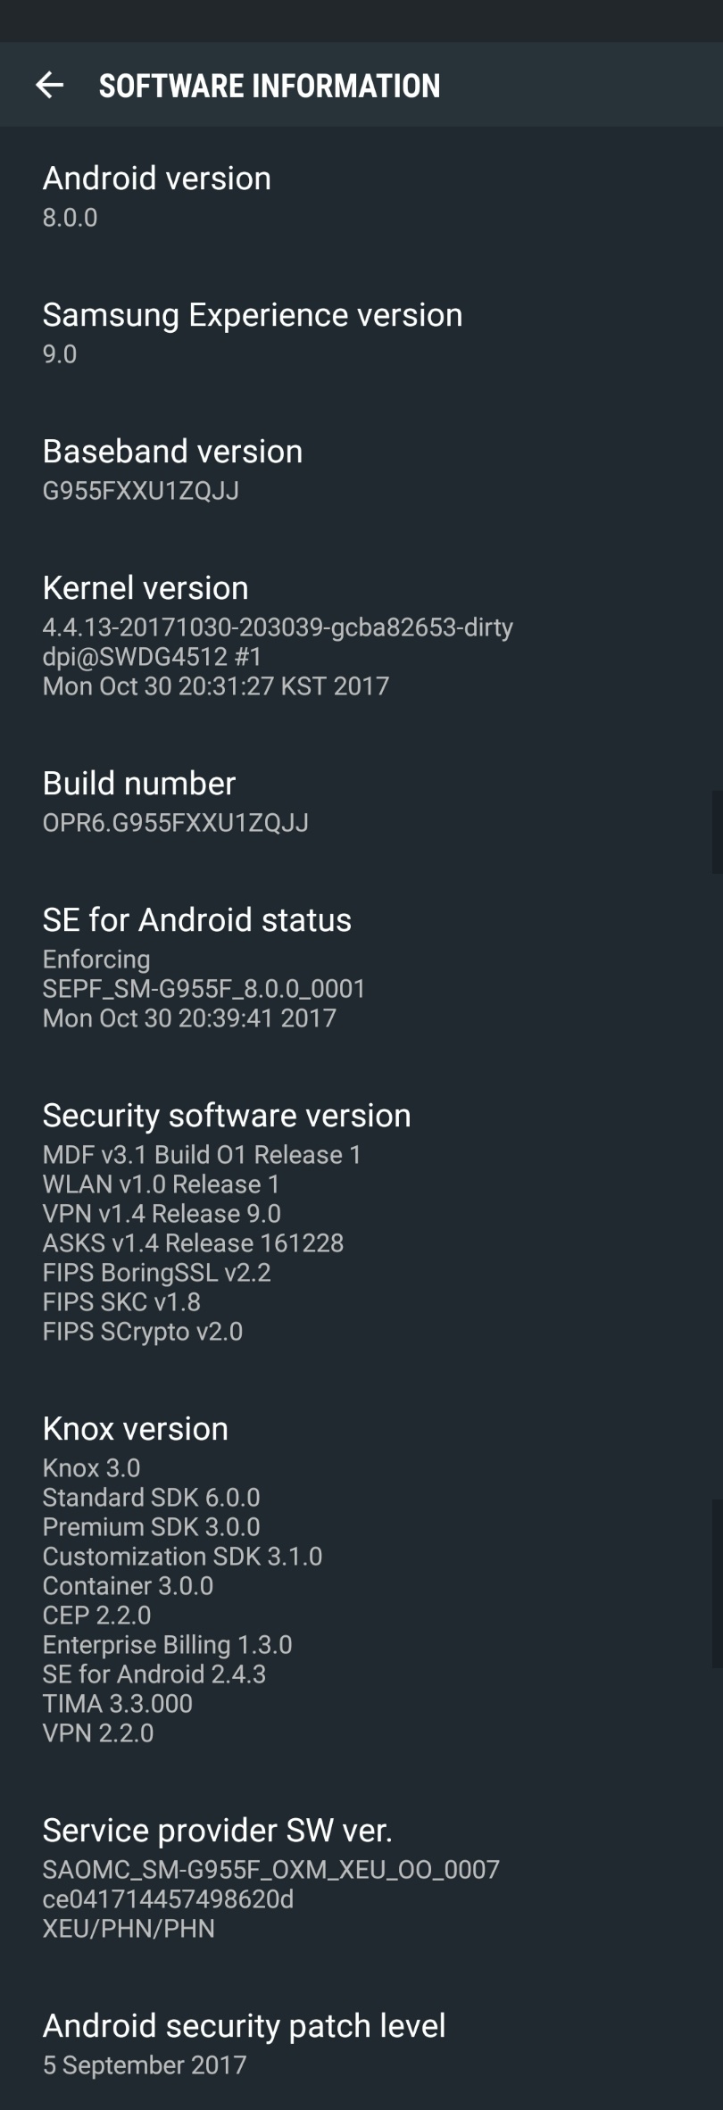This screenshot has width=723, height=2110.
Task: Click the SE for Android status item
Action: (x=197, y=920)
